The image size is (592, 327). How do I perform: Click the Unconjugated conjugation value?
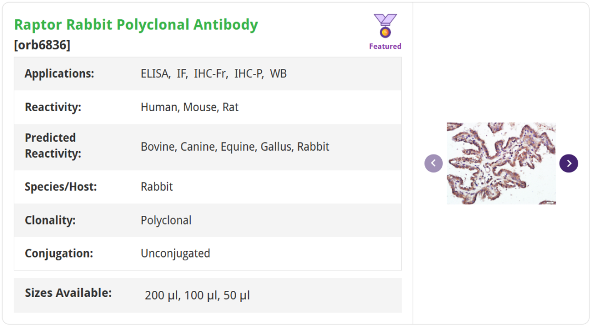click(175, 254)
